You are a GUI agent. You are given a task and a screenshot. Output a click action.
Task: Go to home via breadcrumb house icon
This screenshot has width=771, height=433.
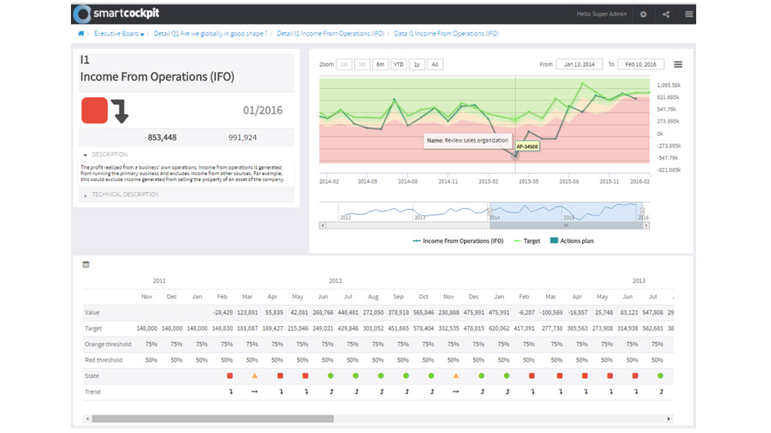click(x=81, y=34)
